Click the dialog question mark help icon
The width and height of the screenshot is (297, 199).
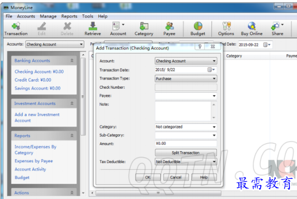[200, 46]
